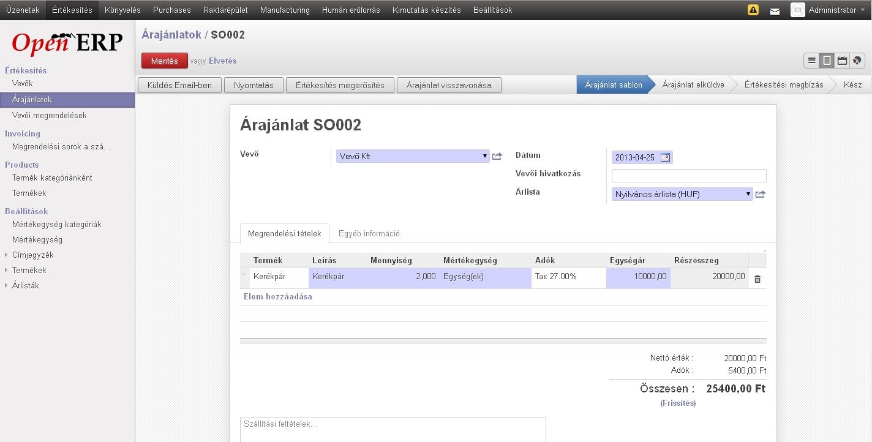Screen dimensions: 872x442
Task: Open the yellow warning notification icon
Action: point(753,10)
